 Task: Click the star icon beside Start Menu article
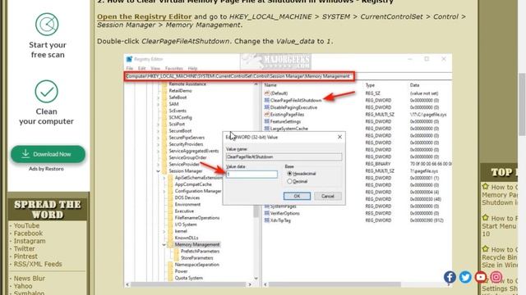(x=485, y=217)
